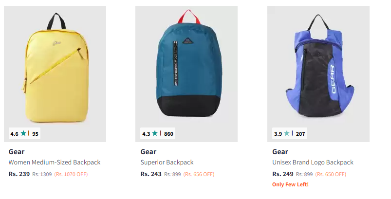Click the Rs. 243 price
Image resolution: width=391 pixels, height=199 pixels.
[x=151, y=174]
